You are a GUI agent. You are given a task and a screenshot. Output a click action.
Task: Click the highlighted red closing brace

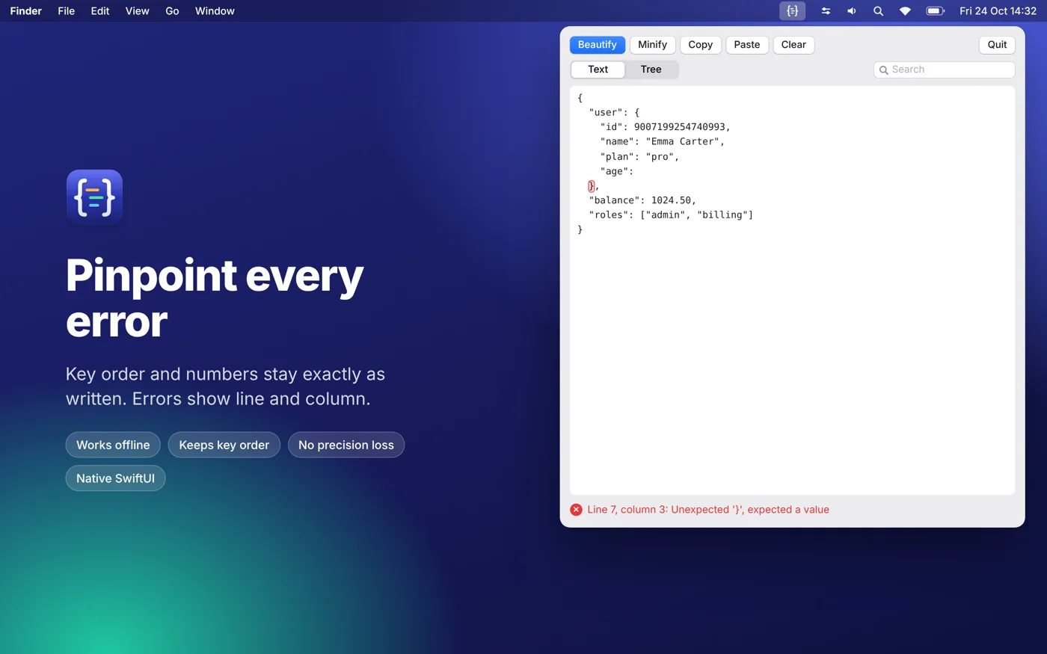click(x=591, y=186)
